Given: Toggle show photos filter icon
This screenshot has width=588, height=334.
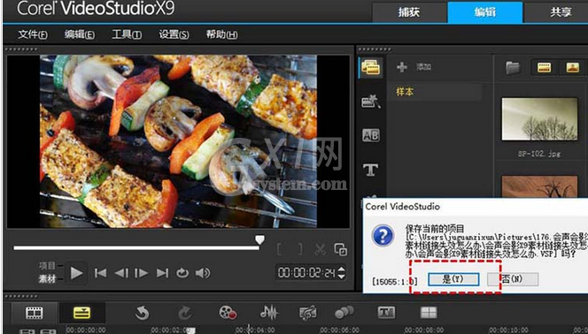Looking at the screenshot, I should pyautogui.click(x=573, y=68).
